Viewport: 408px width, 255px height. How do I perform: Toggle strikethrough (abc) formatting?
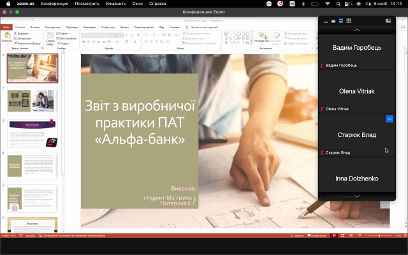pos(103,41)
